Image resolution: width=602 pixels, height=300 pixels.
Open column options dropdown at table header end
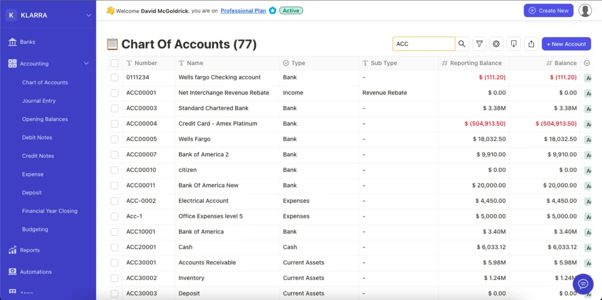pos(587,63)
